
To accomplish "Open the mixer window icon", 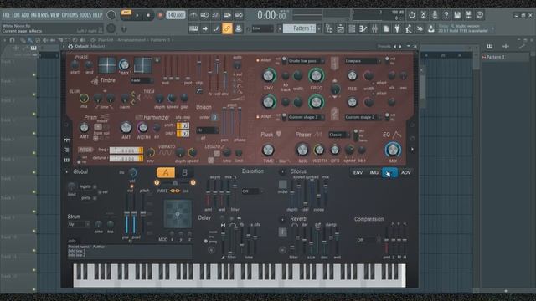I will point(374,29).
